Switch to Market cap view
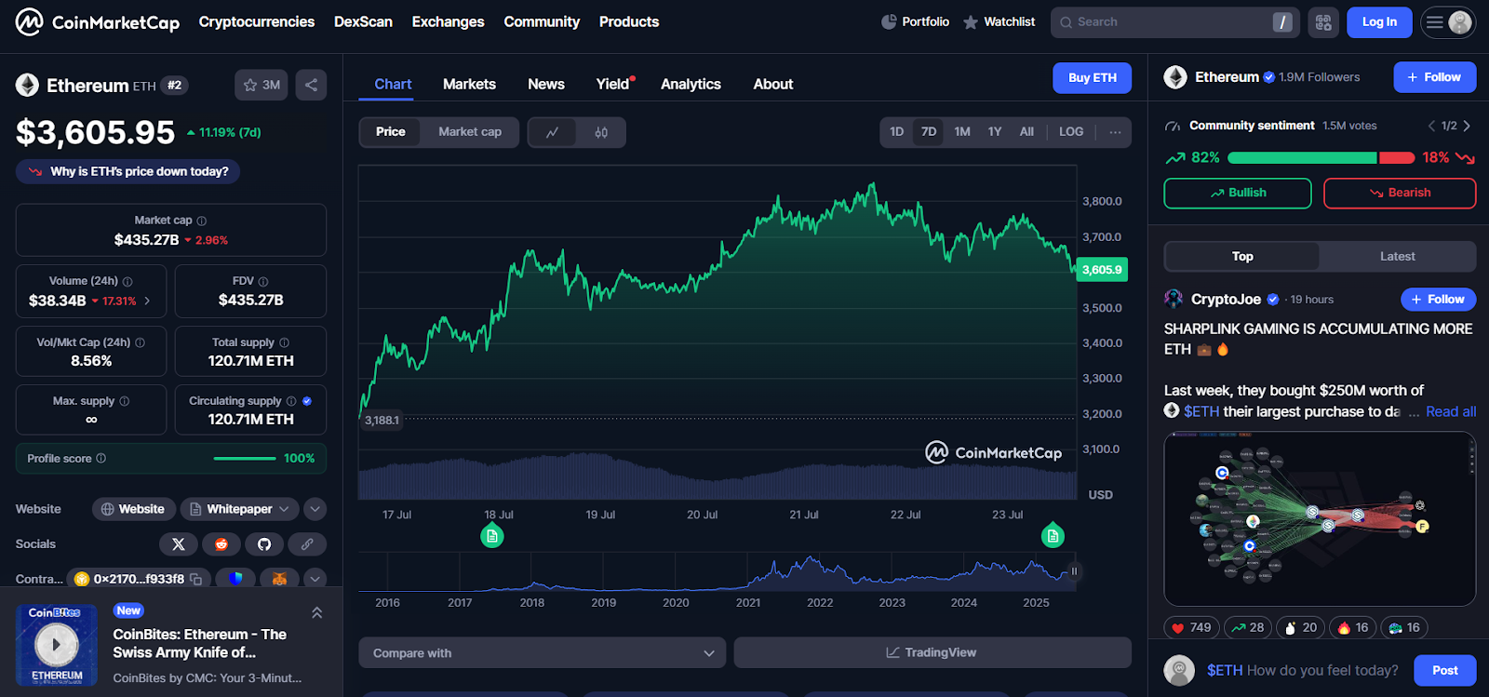The height and width of the screenshot is (697, 1489). pos(470,132)
